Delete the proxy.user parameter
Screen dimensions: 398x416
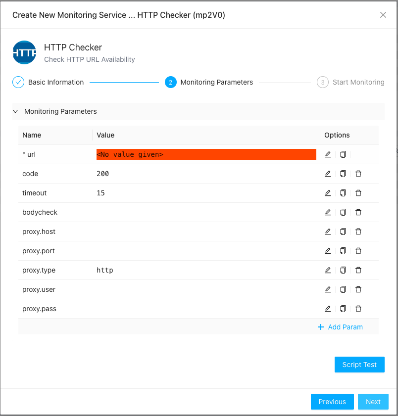[x=358, y=289]
